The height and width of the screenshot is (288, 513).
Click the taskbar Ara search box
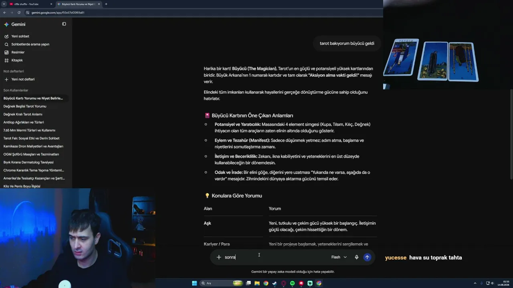pos(222,283)
